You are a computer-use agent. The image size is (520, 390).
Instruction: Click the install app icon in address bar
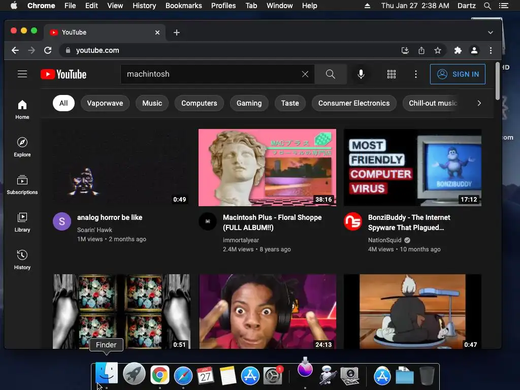[405, 50]
